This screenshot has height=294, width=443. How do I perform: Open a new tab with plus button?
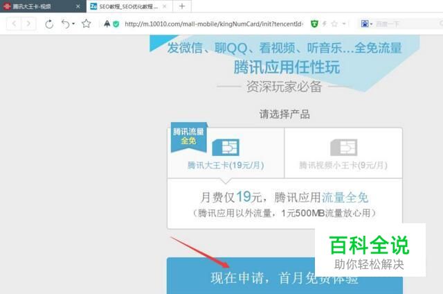point(182,6)
